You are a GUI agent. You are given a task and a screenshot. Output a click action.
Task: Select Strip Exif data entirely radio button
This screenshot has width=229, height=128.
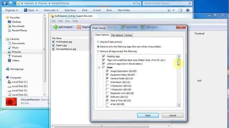coord(98,42)
